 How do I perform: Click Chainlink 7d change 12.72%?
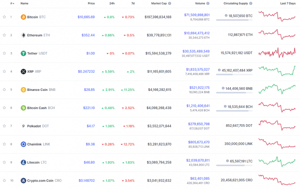coord(128,144)
